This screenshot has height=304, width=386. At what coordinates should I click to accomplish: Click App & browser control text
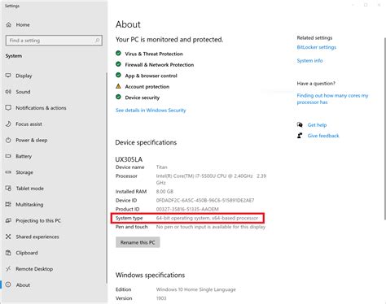click(151, 76)
